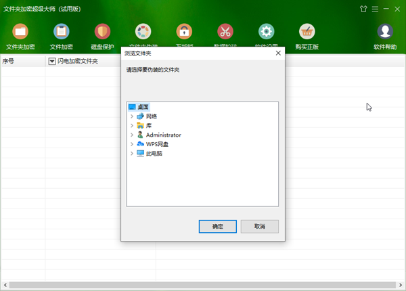Click the horizontal scrollbar left arrow
406x291 pixels.
point(5,285)
